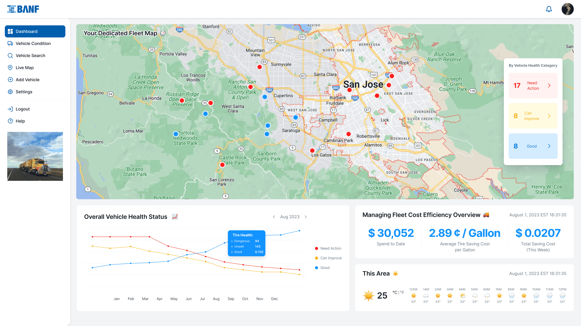Toggle Can Improve legend entry
The height and width of the screenshot is (326, 581).
[328, 258]
